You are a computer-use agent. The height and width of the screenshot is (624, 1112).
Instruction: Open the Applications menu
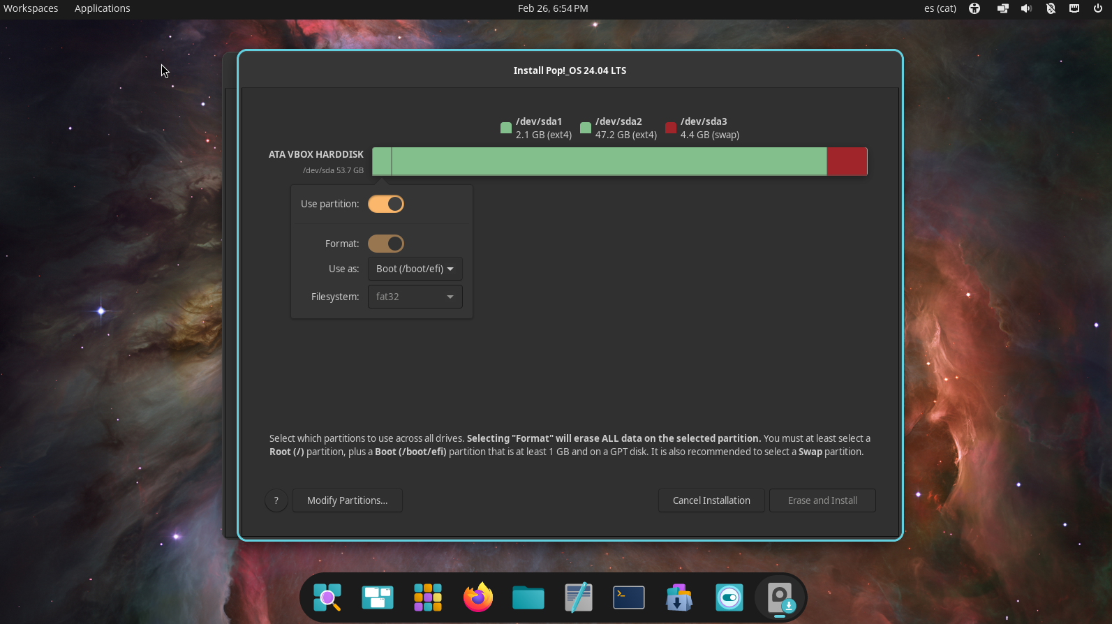tap(103, 8)
